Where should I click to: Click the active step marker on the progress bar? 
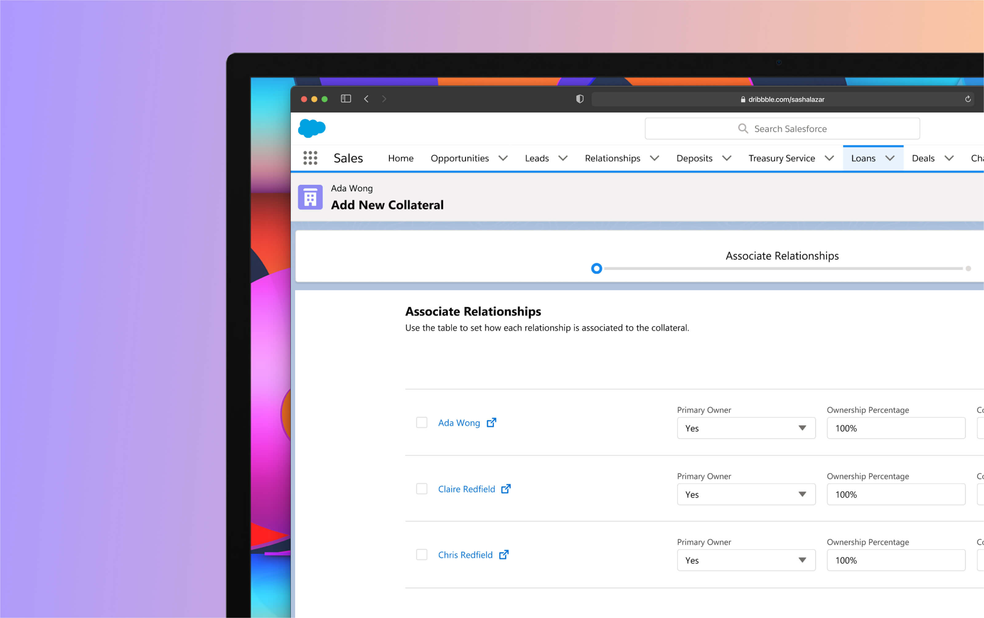(x=596, y=268)
